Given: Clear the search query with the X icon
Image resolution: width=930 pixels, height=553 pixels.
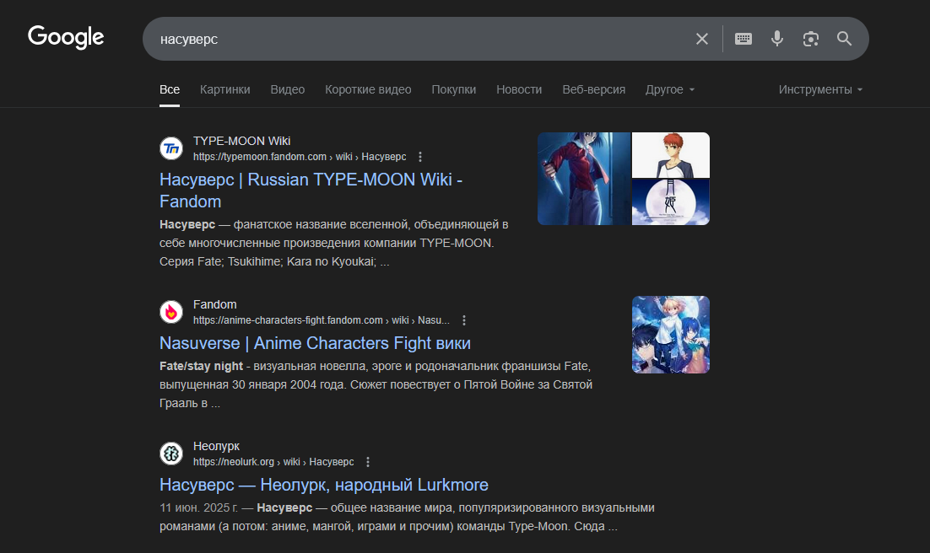Looking at the screenshot, I should [701, 39].
